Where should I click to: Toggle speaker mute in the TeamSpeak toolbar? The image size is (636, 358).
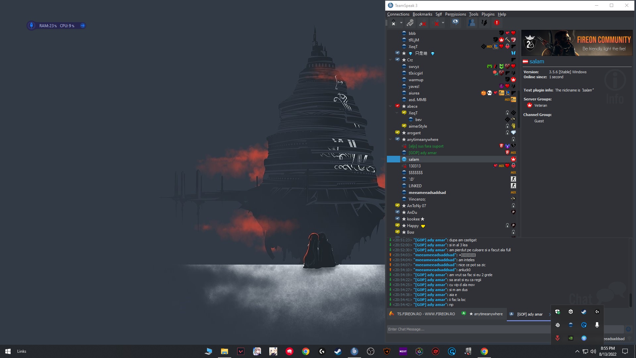(437, 23)
